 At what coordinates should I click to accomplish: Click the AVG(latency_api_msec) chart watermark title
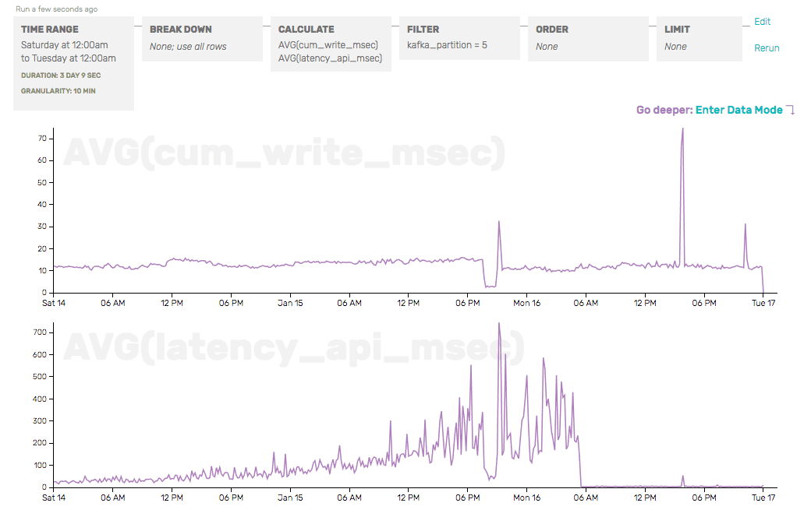293,347
